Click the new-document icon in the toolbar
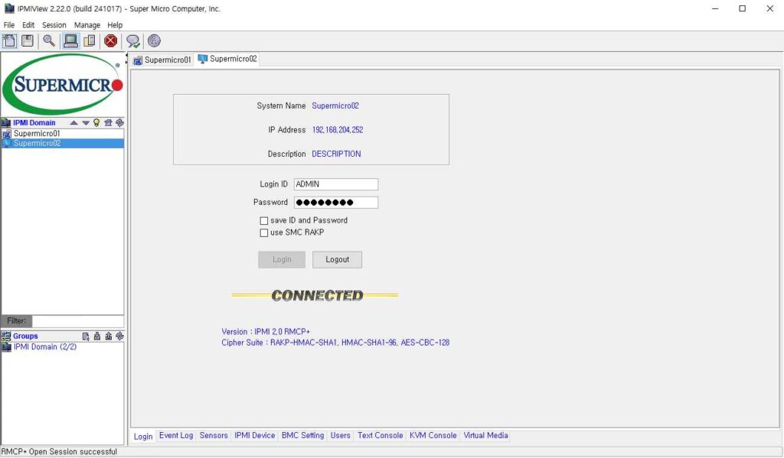Viewport: 784px width, 458px height. [x=9, y=41]
